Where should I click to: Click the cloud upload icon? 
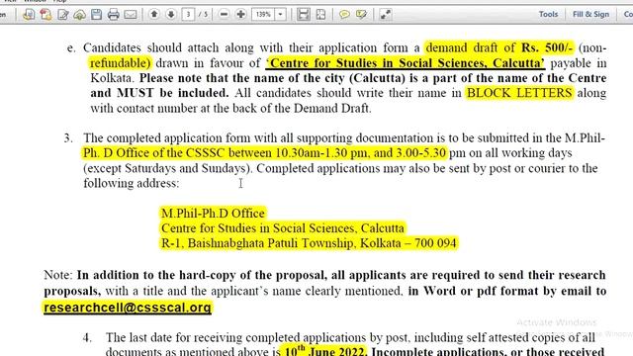[79, 15]
